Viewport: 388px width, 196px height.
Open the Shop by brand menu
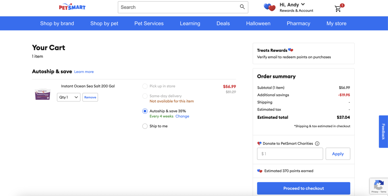(57, 24)
